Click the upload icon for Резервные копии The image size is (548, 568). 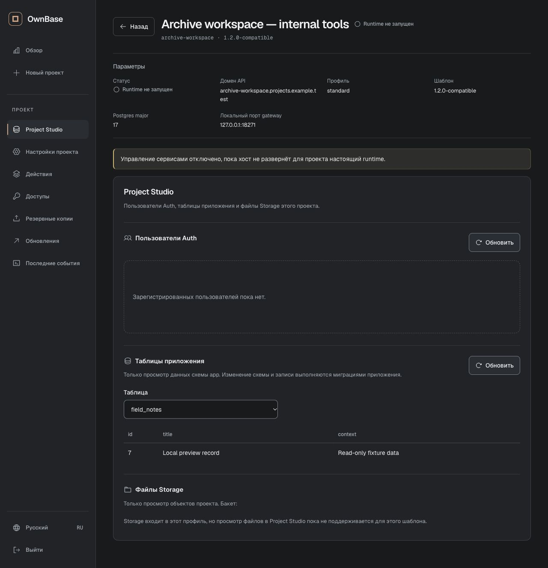pyautogui.click(x=16, y=218)
